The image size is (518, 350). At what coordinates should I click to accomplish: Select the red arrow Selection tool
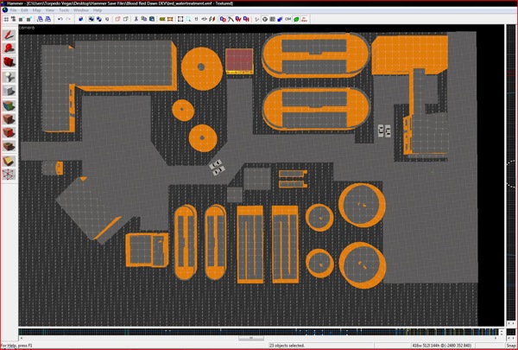pos(9,35)
